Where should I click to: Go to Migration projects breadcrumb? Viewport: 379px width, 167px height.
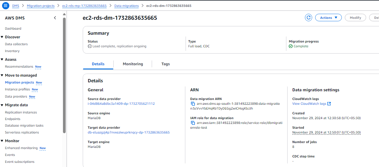[x=41, y=6]
